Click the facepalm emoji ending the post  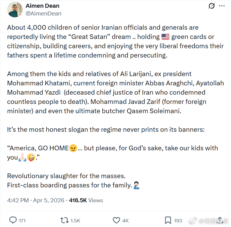(x=136, y=186)
